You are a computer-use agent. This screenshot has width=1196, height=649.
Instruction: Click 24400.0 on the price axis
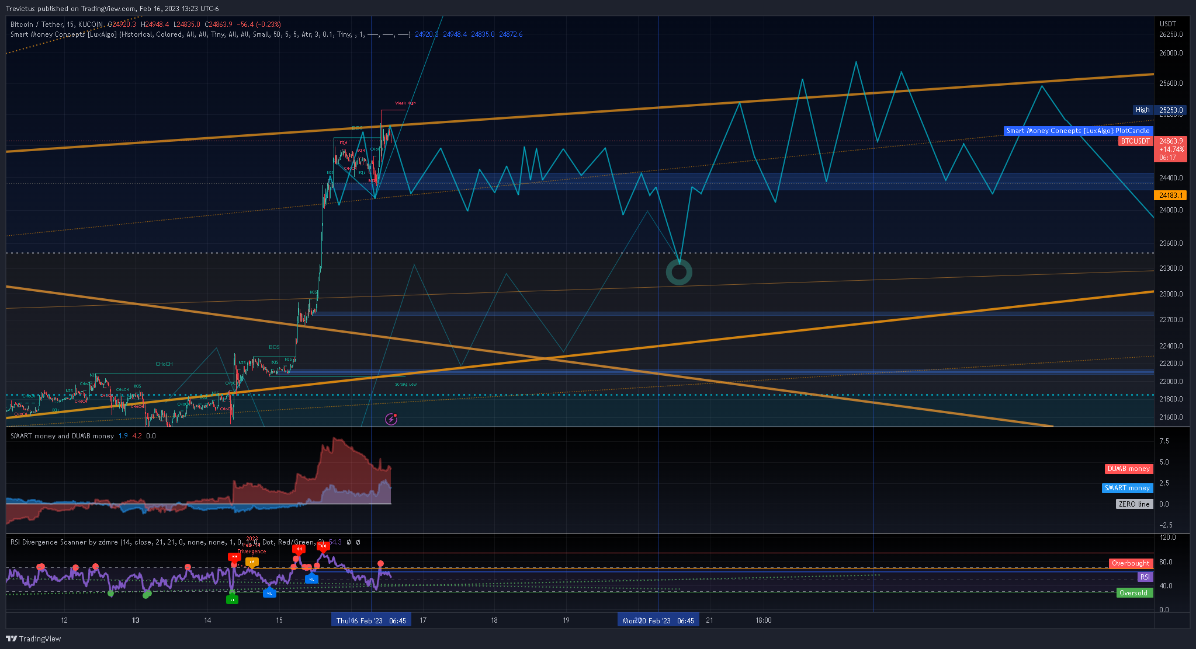1171,178
